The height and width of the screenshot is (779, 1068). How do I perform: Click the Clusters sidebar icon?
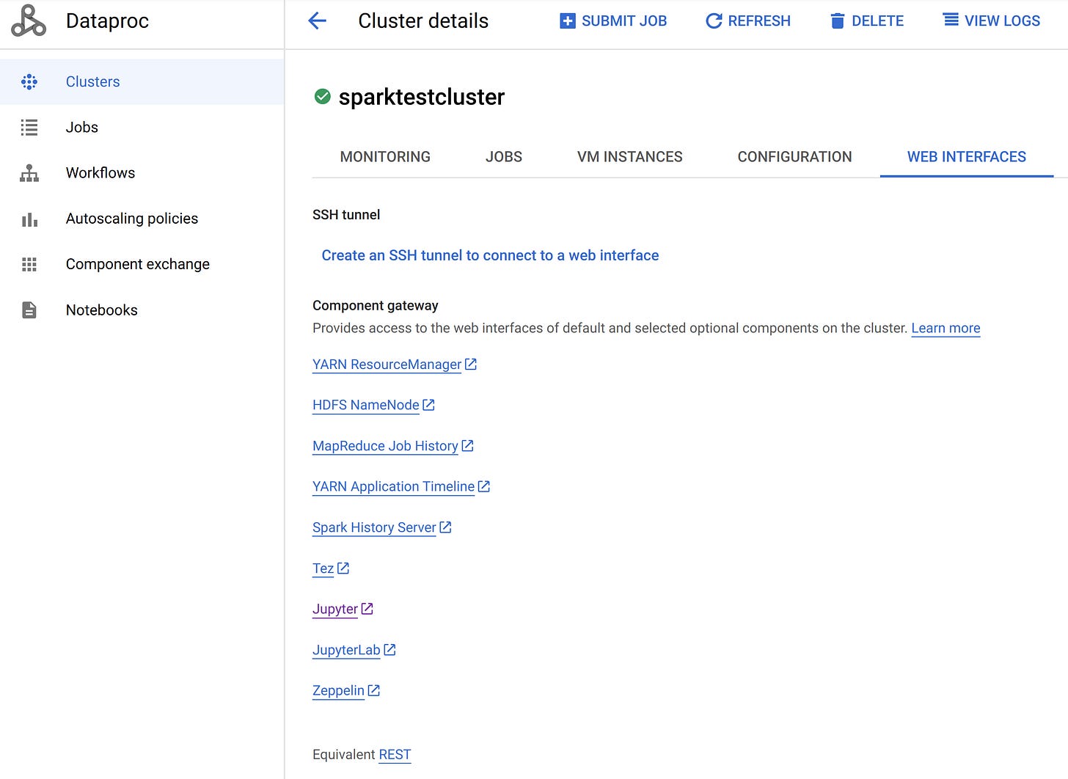(29, 81)
